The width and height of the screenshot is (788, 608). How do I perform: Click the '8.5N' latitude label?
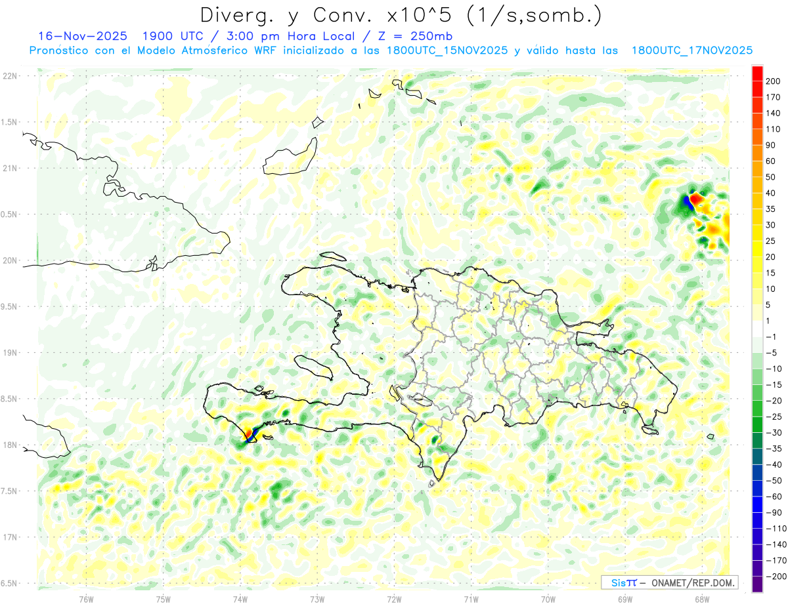click(x=10, y=399)
